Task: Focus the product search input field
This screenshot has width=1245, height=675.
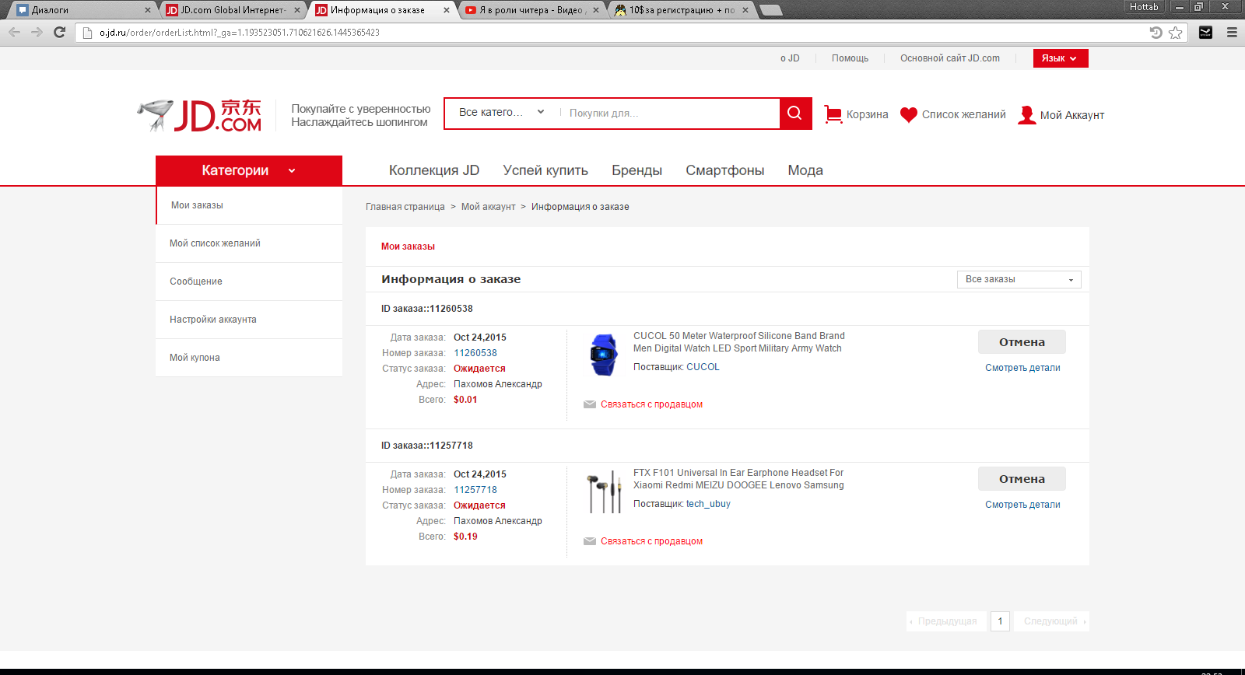Action: tap(669, 114)
